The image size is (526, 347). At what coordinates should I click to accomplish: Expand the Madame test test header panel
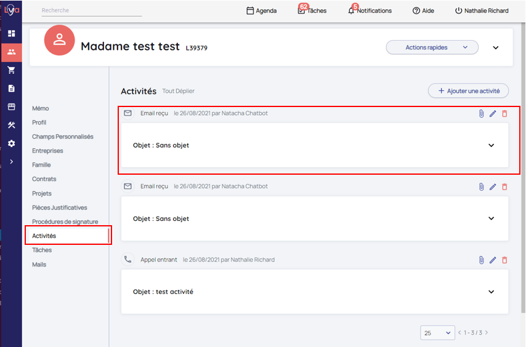pyautogui.click(x=496, y=48)
